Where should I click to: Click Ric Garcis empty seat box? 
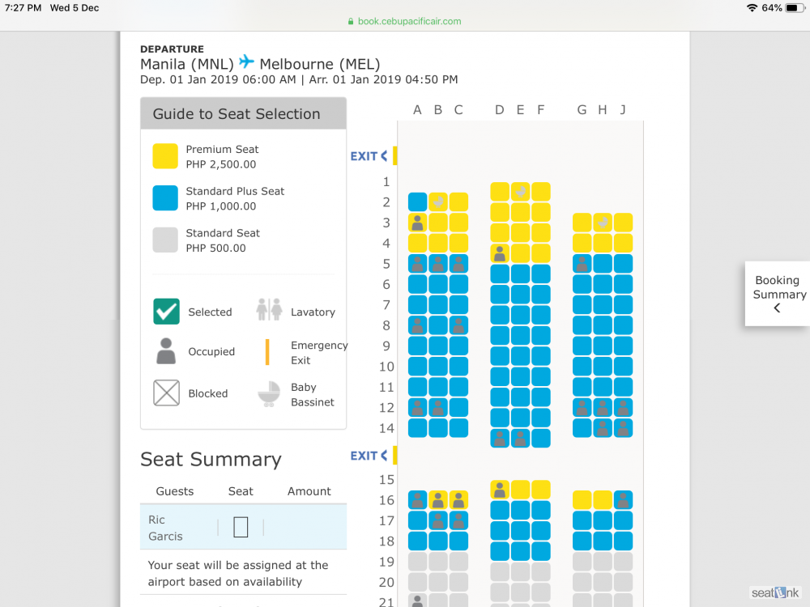click(241, 527)
